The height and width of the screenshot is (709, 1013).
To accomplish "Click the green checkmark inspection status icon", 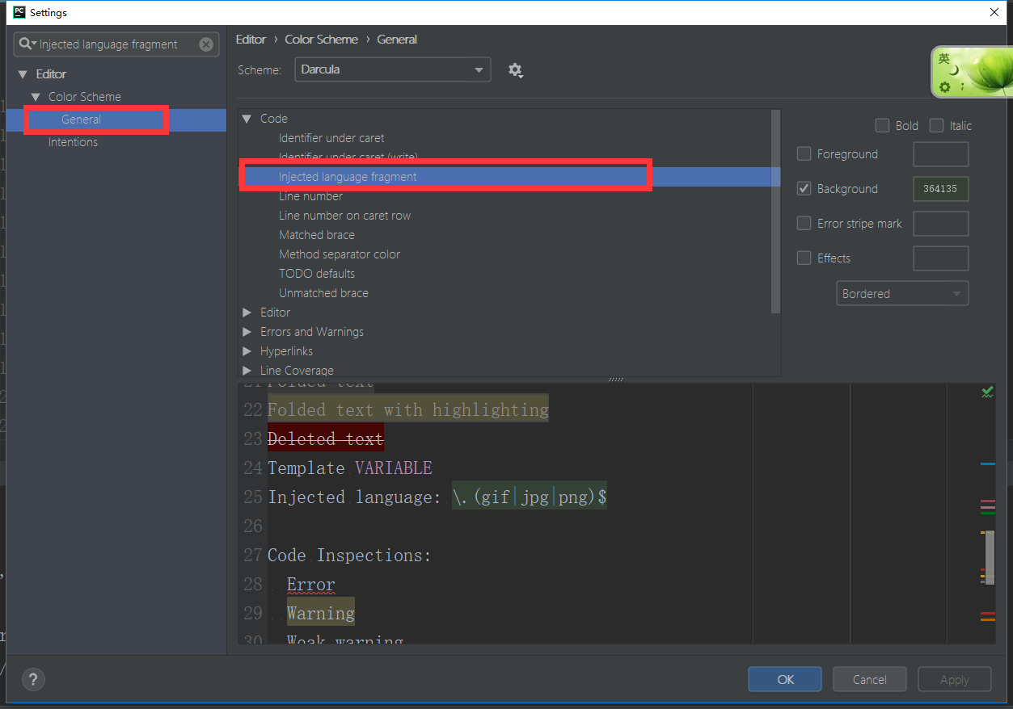I will (987, 392).
